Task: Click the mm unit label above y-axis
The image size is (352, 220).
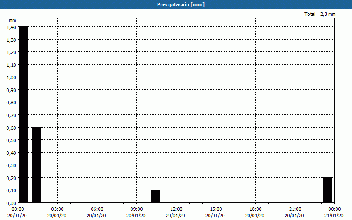Action: pyautogui.click(x=12, y=20)
